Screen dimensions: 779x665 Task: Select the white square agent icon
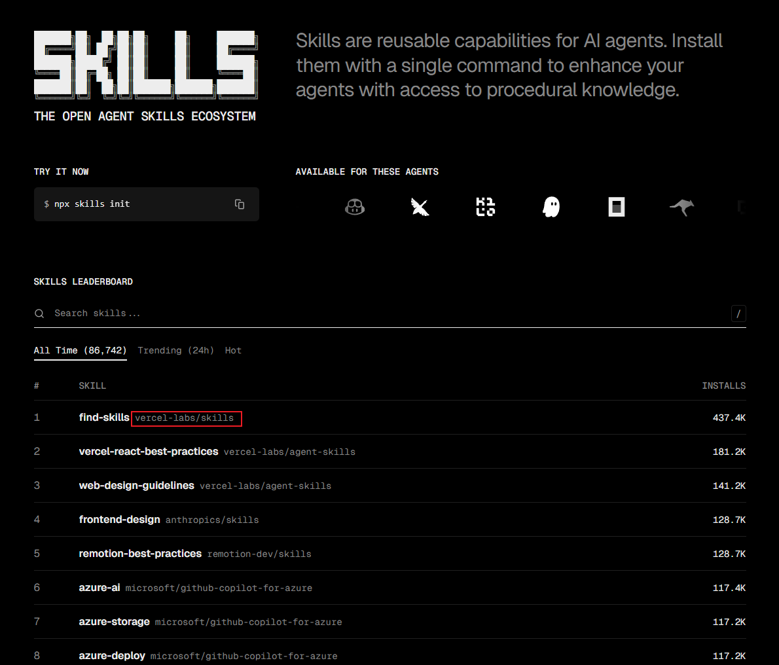point(617,207)
